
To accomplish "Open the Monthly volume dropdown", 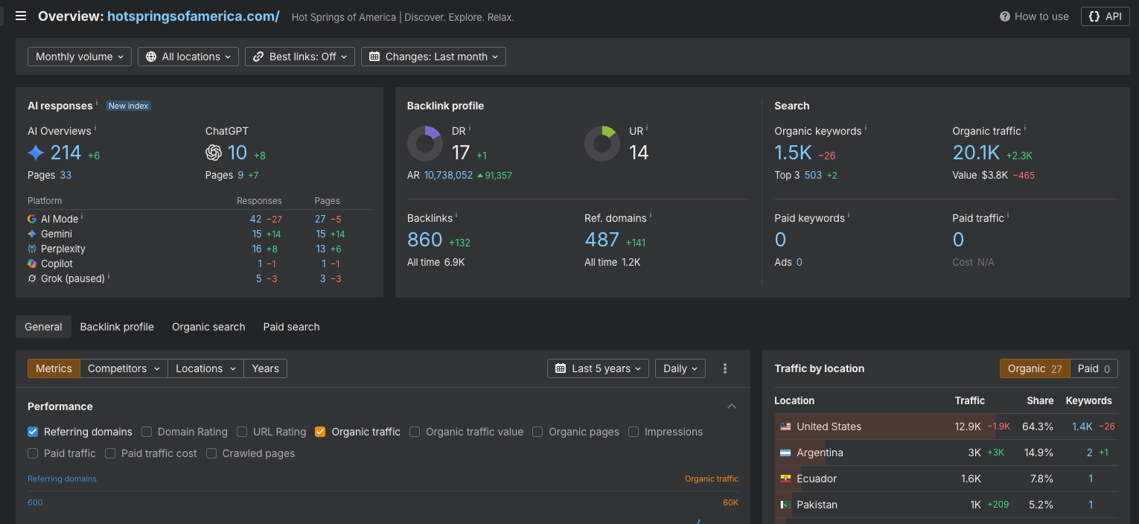I will coord(80,57).
